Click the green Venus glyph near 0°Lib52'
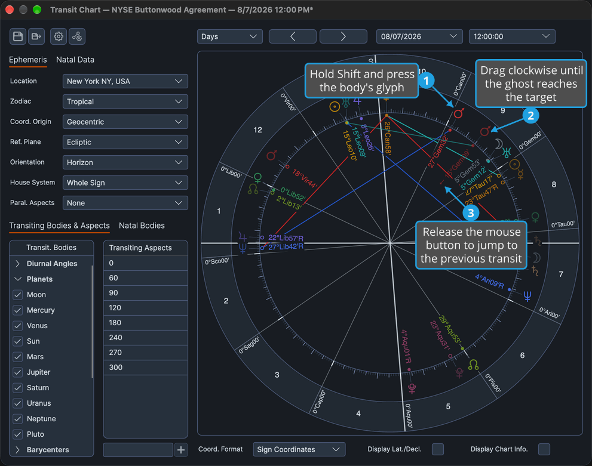Viewport: 592px width, 466px height. pyautogui.click(x=258, y=177)
